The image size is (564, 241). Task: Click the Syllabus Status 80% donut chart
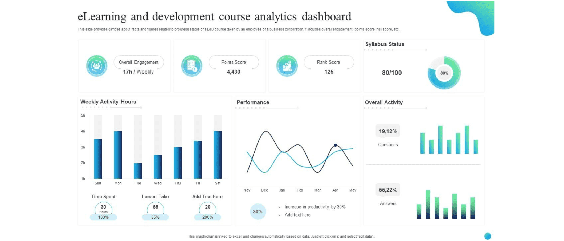tap(444, 73)
